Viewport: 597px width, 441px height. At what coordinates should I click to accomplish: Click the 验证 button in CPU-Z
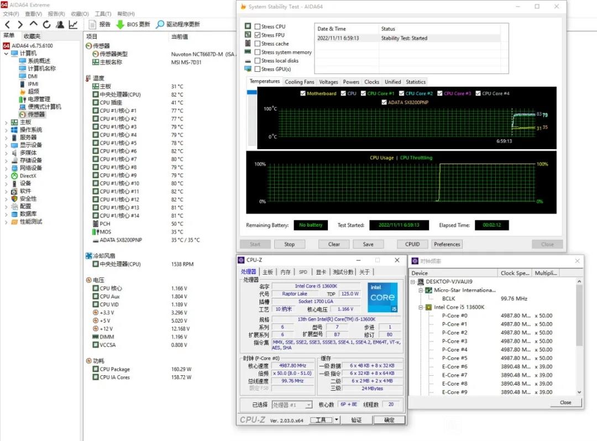click(356, 420)
